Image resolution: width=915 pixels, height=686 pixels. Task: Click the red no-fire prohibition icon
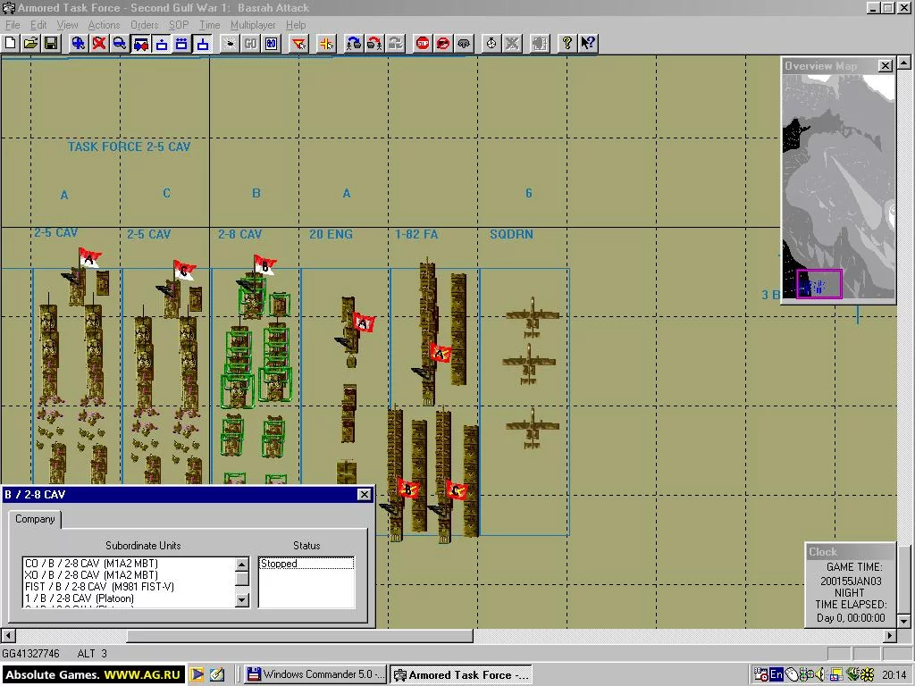pyautogui.click(x=443, y=43)
